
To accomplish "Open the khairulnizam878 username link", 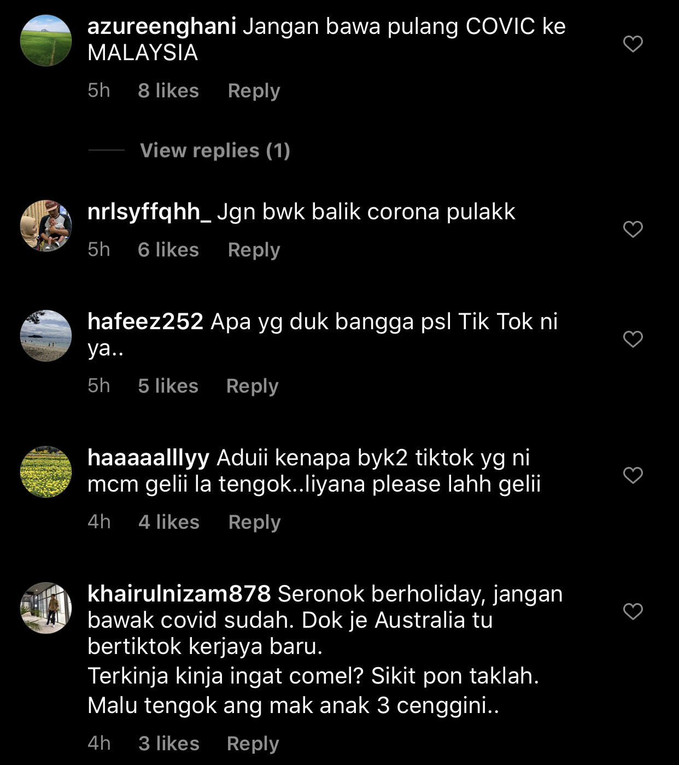I will tap(179, 594).
